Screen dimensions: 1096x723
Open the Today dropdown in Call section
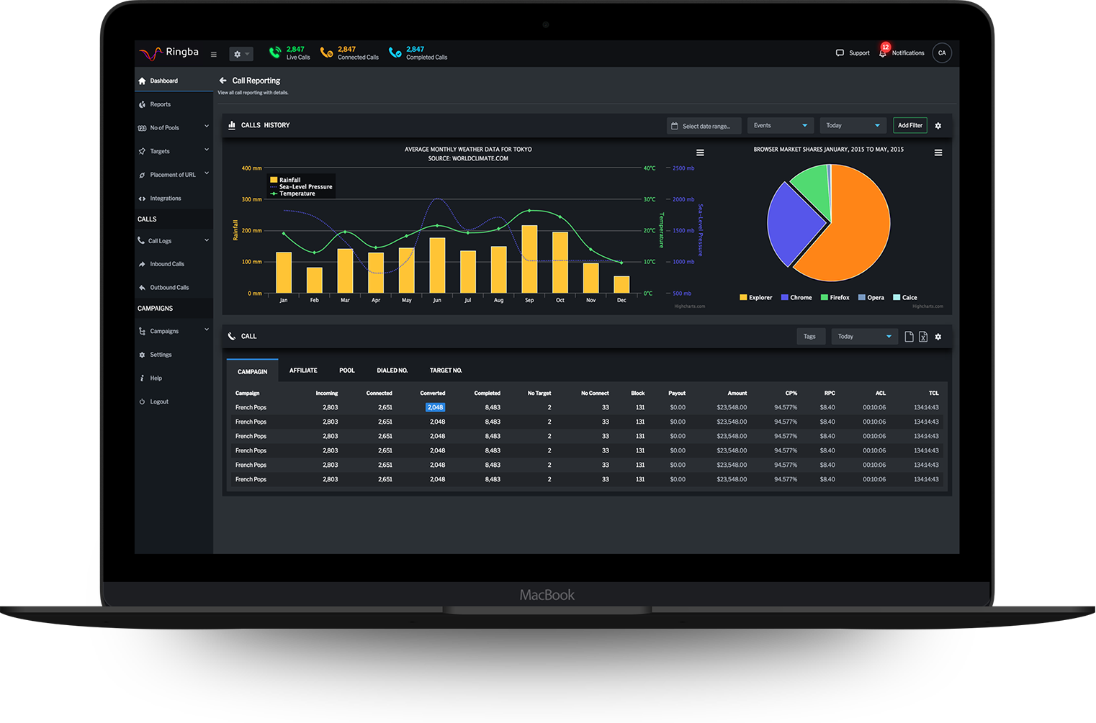tap(864, 337)
